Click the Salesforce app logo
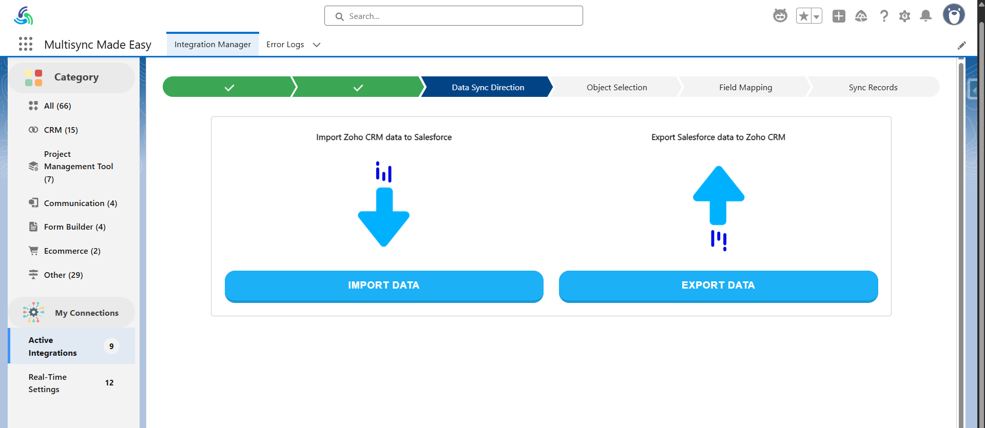 pos(24,16)
